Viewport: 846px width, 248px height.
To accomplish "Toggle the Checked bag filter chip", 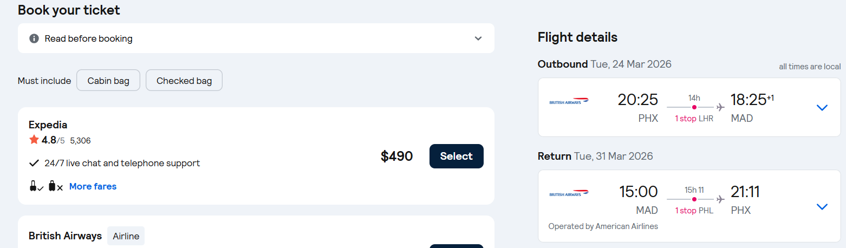I will pos(184,81).
